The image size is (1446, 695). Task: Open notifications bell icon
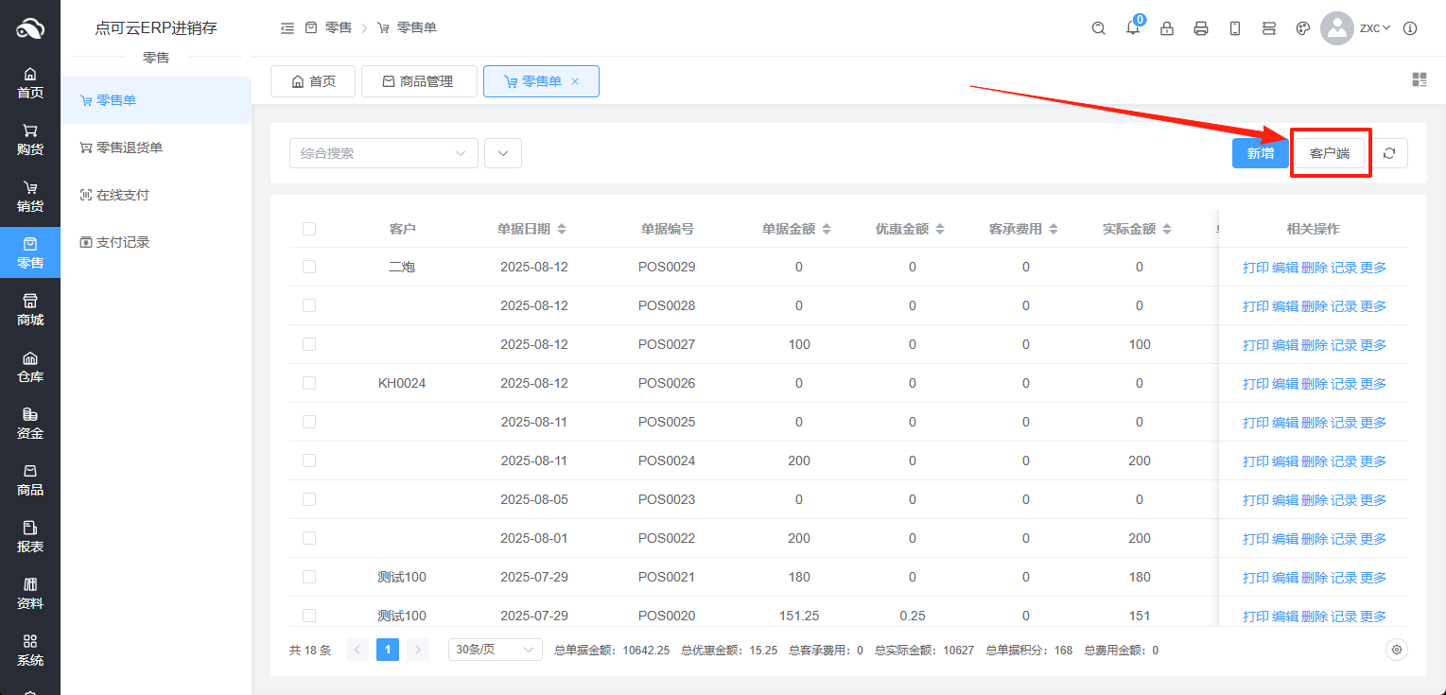(x=1132, y=28)
